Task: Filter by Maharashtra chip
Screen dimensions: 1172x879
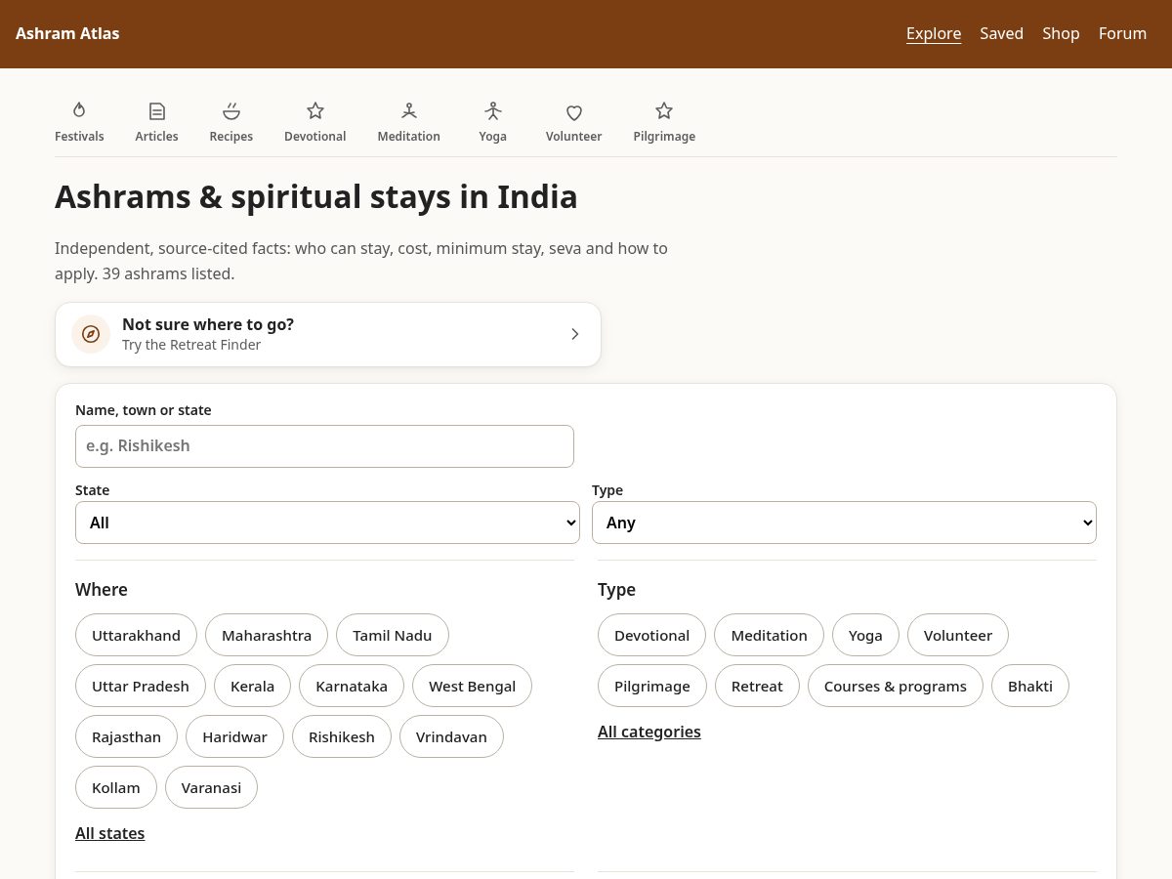Action: (267, 635)
